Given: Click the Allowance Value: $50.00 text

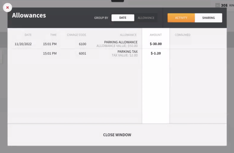Looking at the screenshot, I should [117, 46].
